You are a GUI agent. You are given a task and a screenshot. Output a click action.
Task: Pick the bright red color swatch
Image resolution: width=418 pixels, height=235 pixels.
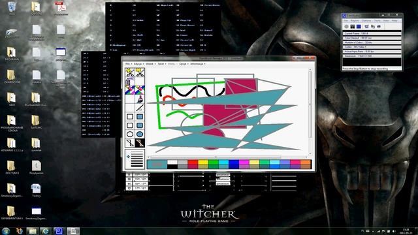(193, 162)
